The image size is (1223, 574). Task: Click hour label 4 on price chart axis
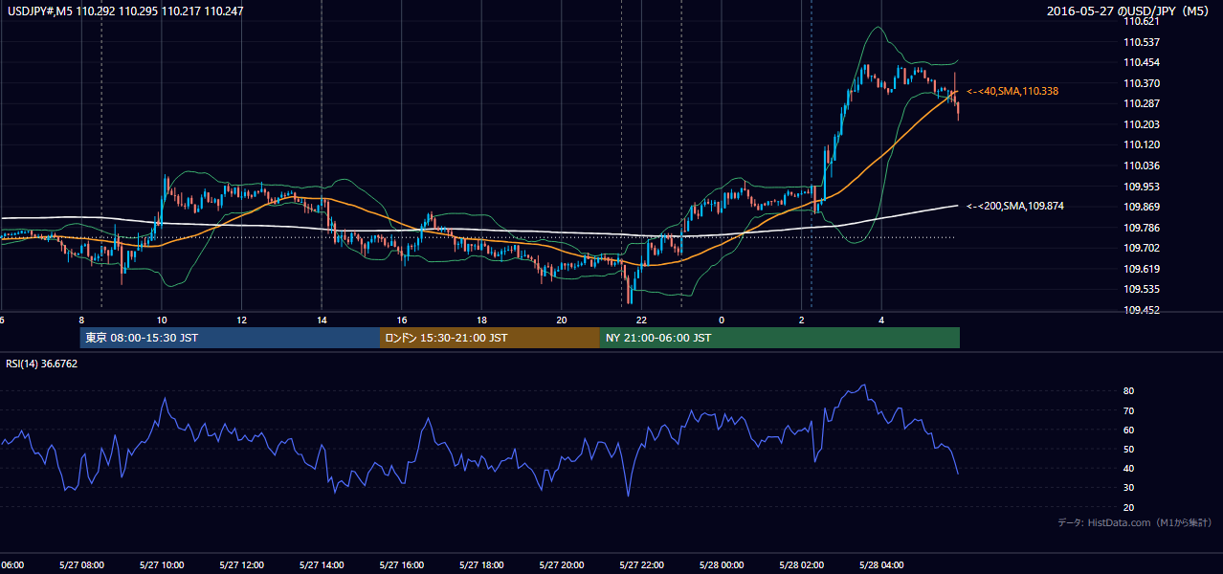pos(881,320)
